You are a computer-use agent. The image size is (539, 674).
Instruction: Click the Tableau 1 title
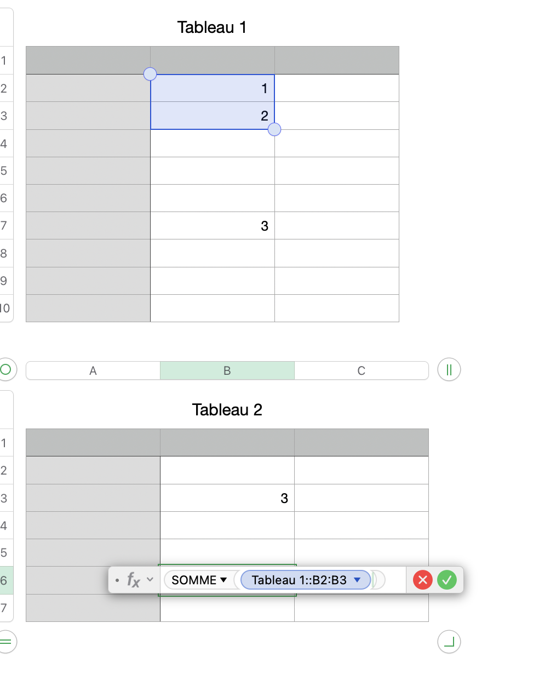coord(212,27)
